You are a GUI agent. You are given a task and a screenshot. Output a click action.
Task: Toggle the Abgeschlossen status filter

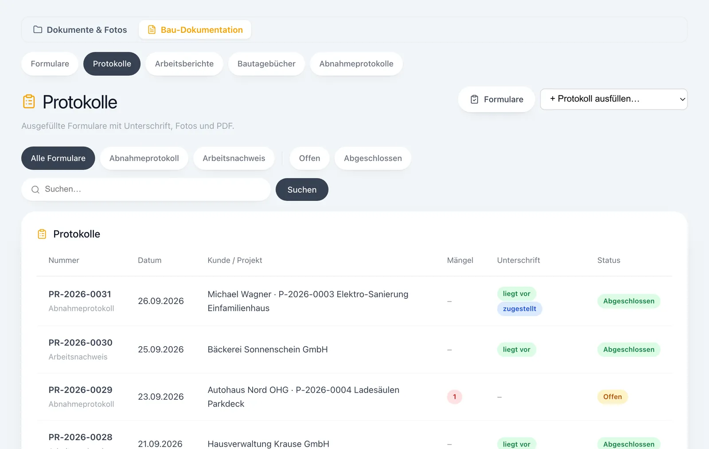click(373, 158)
